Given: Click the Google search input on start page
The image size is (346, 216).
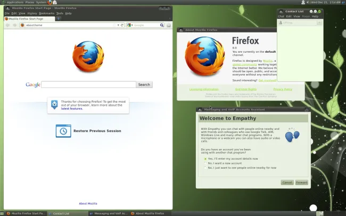Looking at the screenshot, I should 88,85.
